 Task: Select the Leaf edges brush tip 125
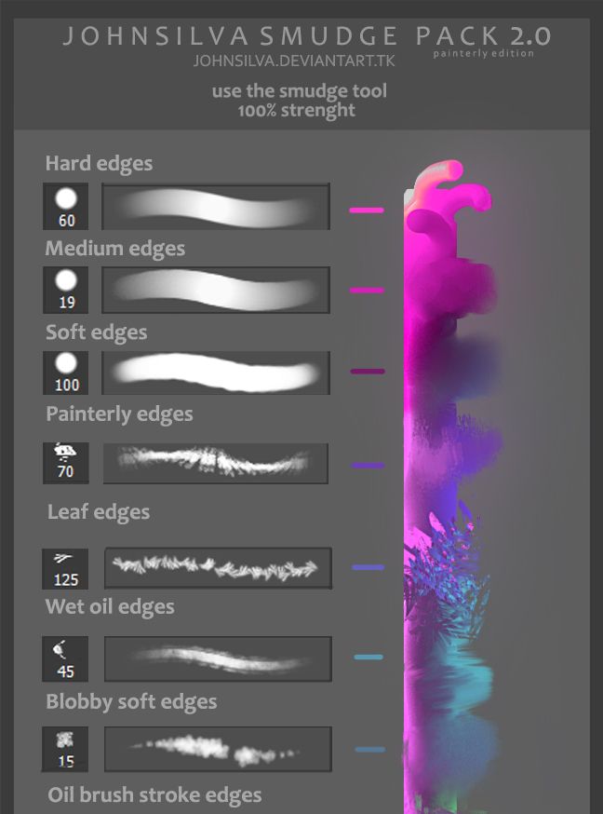[65, 568]
